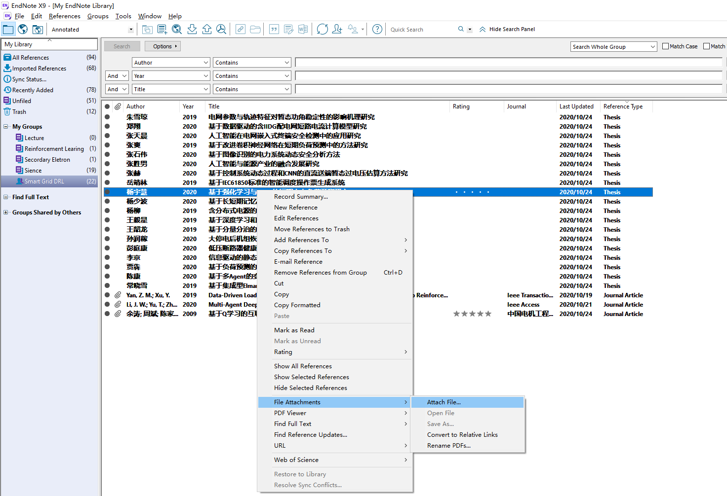
Task: Click the Author search value input field
Action: [x=509, y=63]
